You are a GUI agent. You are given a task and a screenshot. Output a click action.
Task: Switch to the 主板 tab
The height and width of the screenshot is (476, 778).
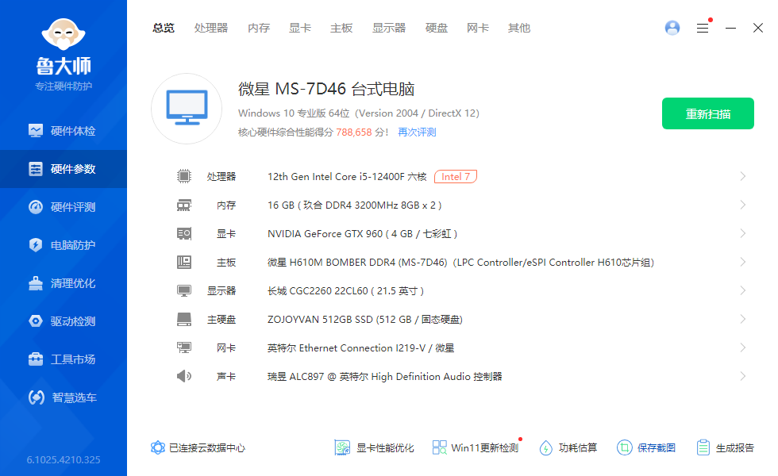(341, 28)
